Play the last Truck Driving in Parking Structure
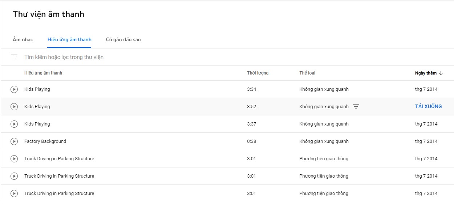Viewport: 454px width, 204px height. coord(14,194)
